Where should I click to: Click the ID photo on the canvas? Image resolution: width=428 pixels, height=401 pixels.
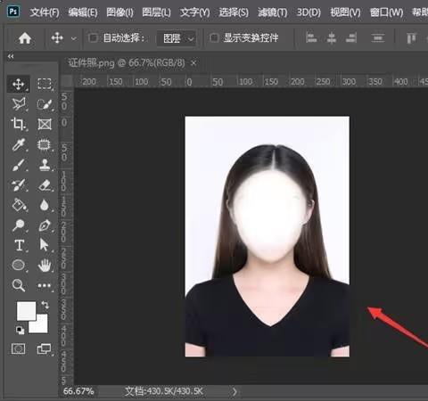(267, 237)
